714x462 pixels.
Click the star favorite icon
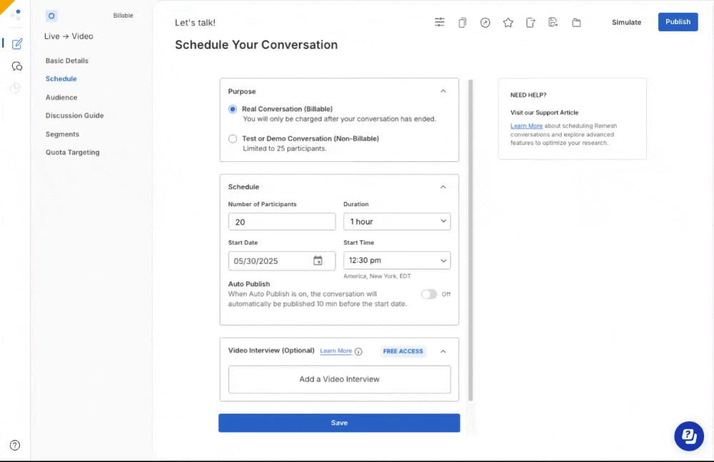pos(508,22)
